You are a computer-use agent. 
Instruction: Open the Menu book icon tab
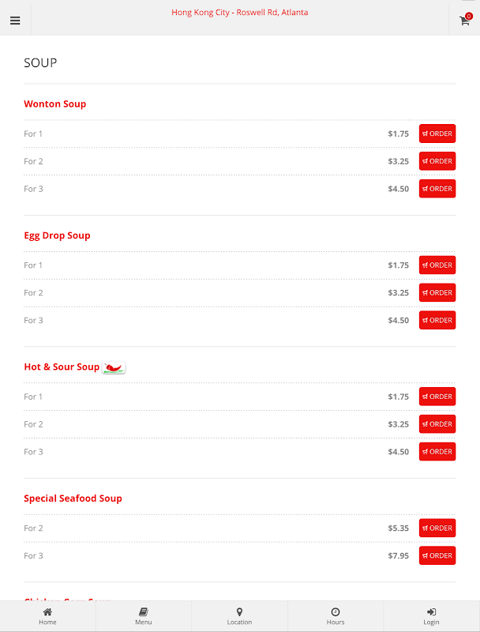[x=144, y=617]
